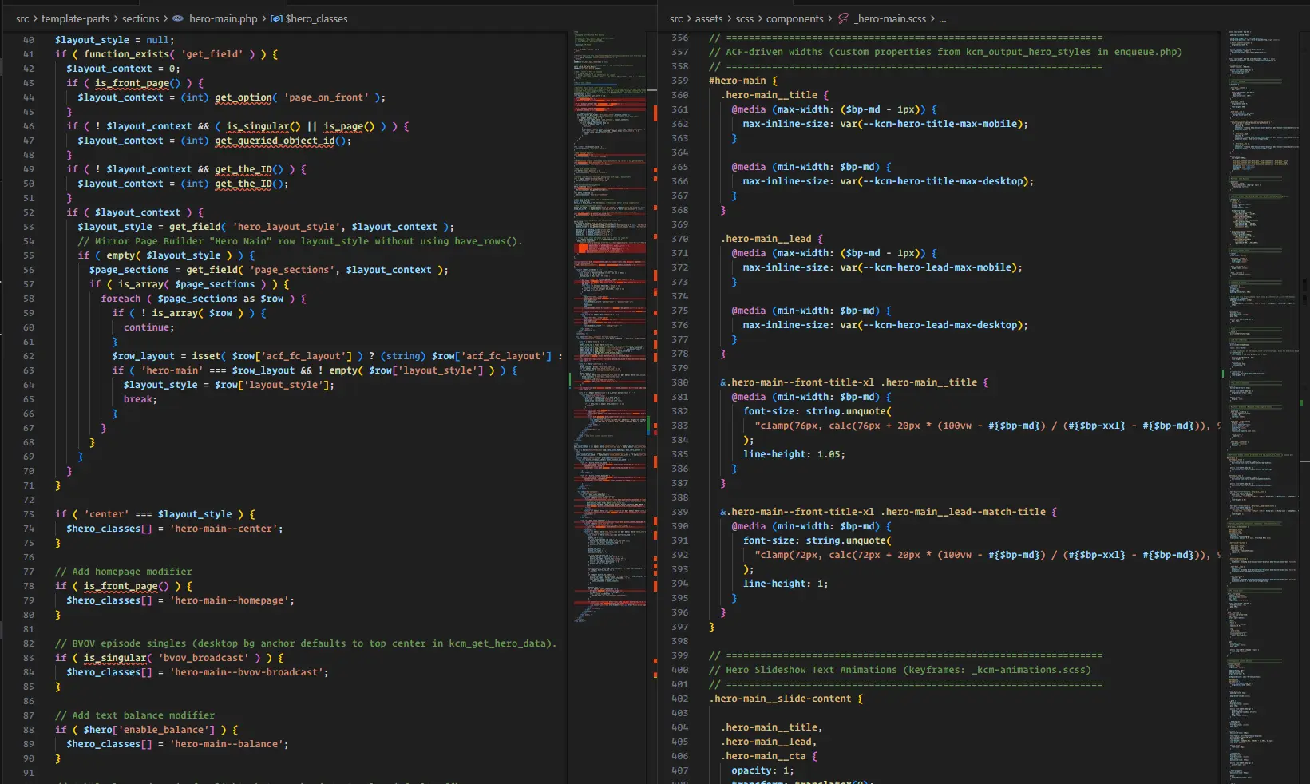The height and width of the screenshot is (784, 1310).
Task: Open 'hero-main.php' breadcrumb file list
Action: coord(223,18)
